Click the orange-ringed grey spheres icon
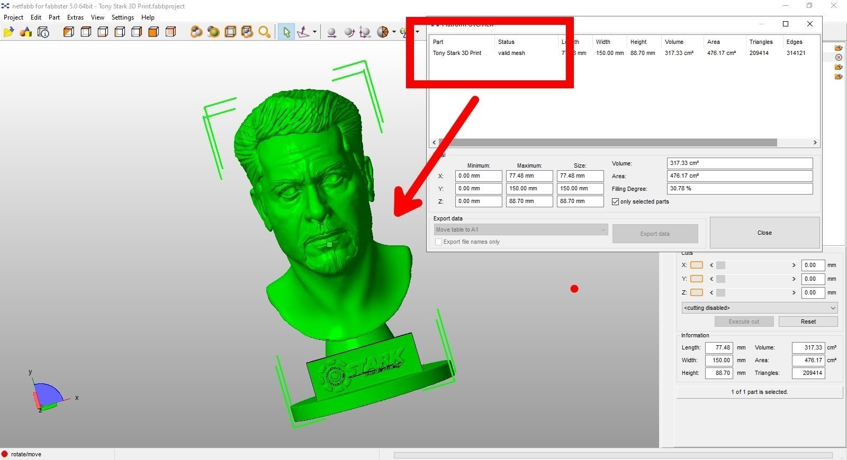This screenshot has height=460, width=847. click(x=196, y=32)
